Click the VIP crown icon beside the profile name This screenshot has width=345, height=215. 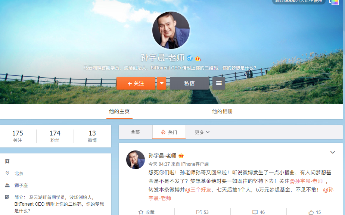[x=198, y=59]
